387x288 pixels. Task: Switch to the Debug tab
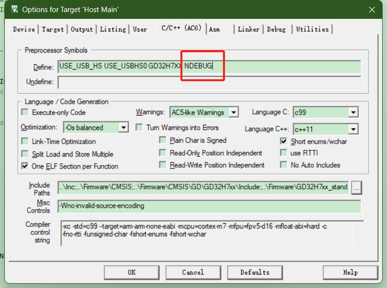pyautogui.click(x=277, y=29)
